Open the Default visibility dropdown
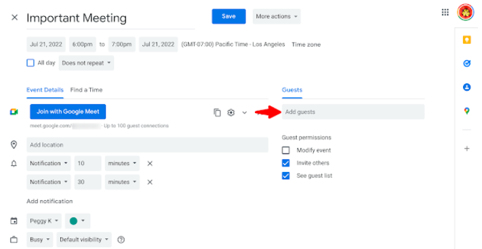The height and width of the screenshot is (249, 482). pos(84,240)
